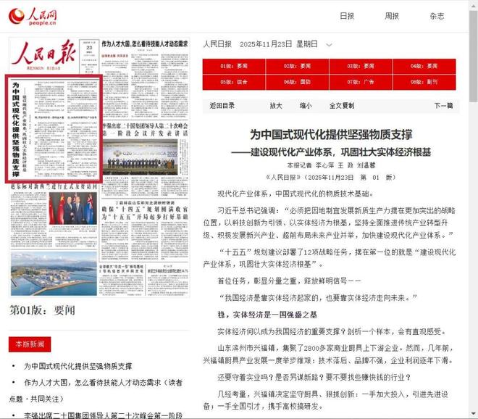Image resolution: width=478 pixels, height=419 pixels.
Task: Switch to the 04版：要闻 tab
Action: coord(424,66)
